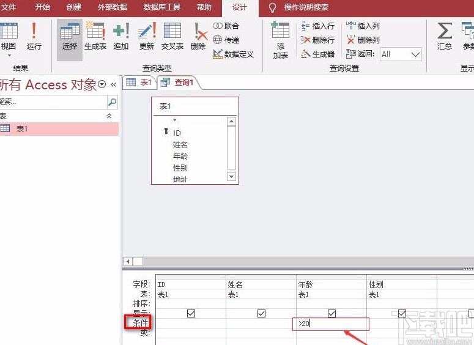Click the Pass-Through (传递) query option

pos(226,40)
